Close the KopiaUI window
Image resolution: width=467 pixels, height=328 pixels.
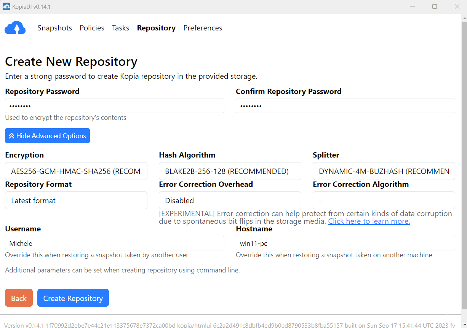(x=457, y=6)
